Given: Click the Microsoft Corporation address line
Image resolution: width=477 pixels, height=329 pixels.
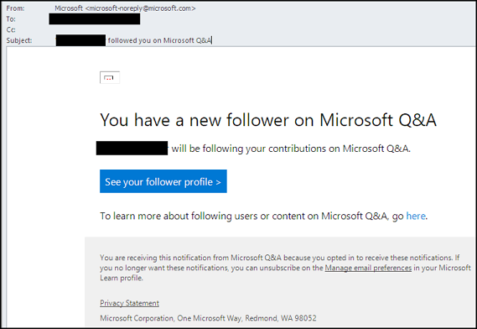Looking at the screenshot, I should click(x=208, y=318).
